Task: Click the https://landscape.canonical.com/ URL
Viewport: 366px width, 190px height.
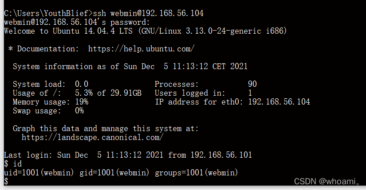Action: (x=92, y=137)
